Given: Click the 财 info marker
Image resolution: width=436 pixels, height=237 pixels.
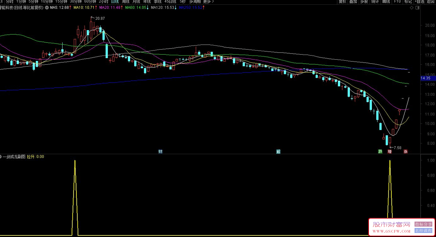Looking at the screenshot, I should pos(160,152).
